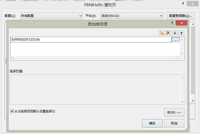Screen dimensions: 200x134
Task: Confirm with 确定 button
Action: [x=152, y=123]
